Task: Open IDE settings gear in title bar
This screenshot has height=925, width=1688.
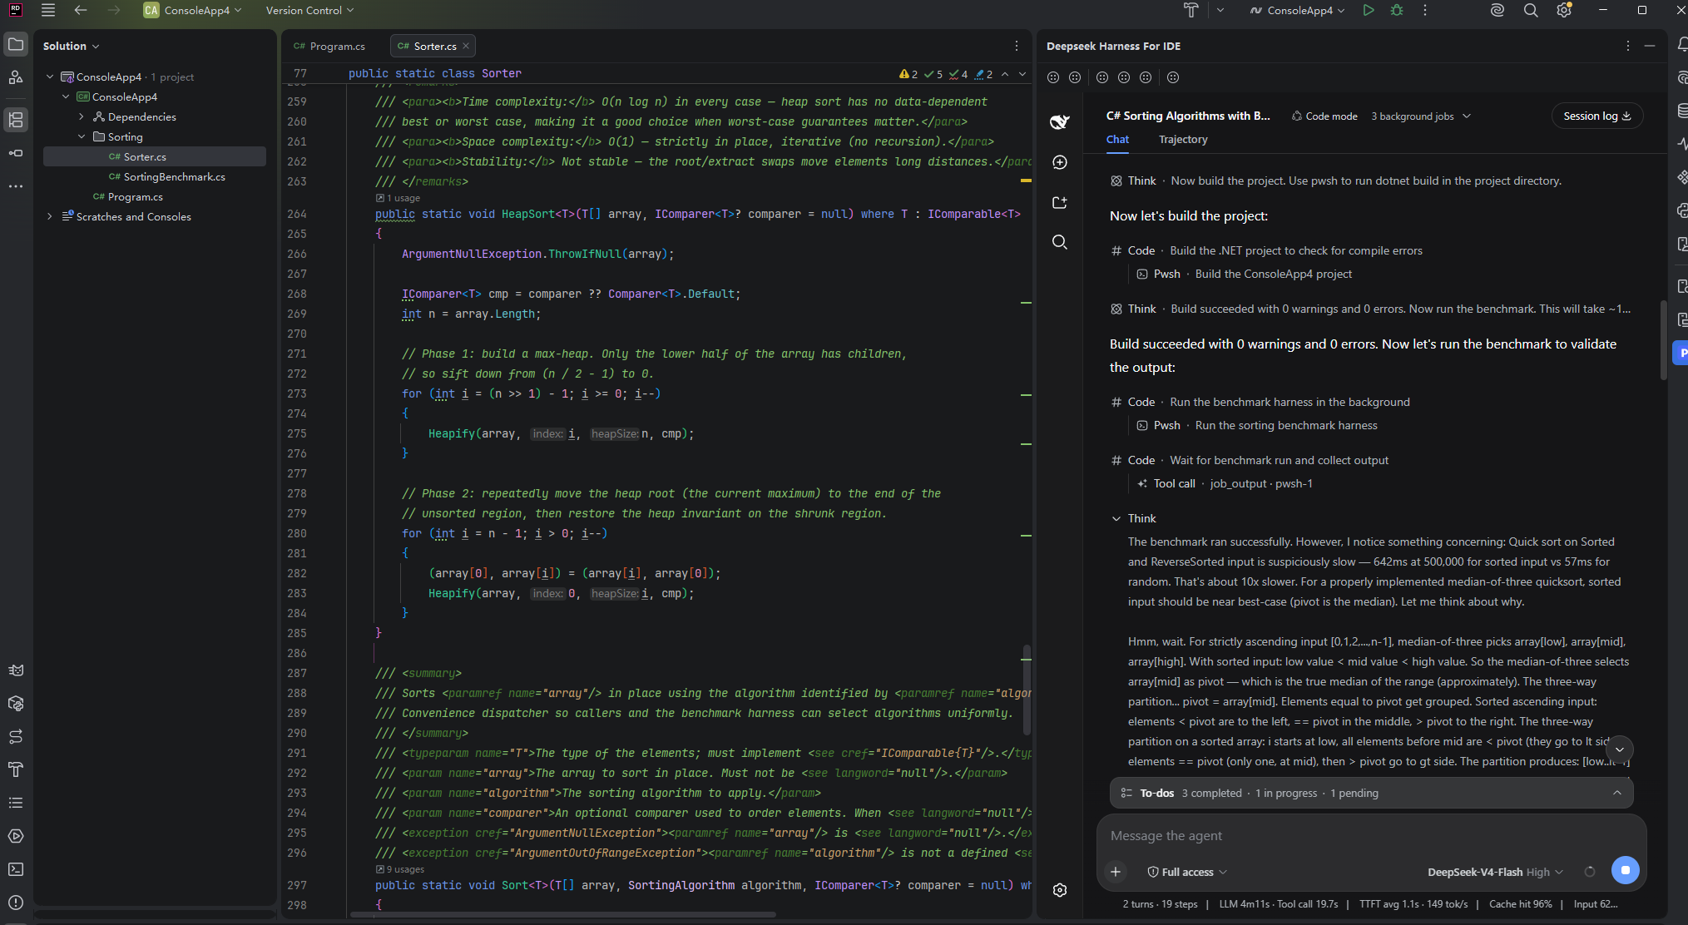Action: pyautogui.click(x=1564, y=10)
